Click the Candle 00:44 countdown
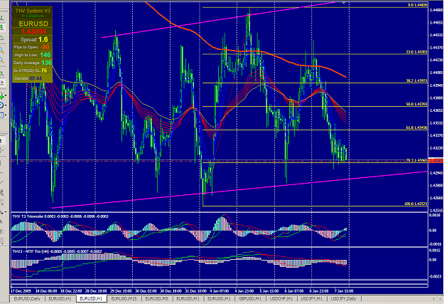 click(x=28, y=78)
